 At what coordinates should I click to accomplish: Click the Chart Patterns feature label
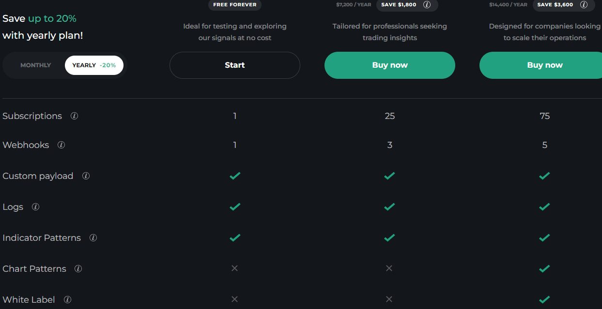pyautogui.click(x=34, y=269)
